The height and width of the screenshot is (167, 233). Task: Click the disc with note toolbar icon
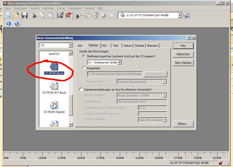[95, 15]
